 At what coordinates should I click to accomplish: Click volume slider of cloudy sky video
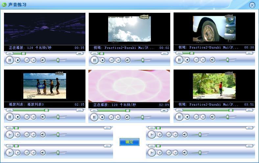pos(143,60)
